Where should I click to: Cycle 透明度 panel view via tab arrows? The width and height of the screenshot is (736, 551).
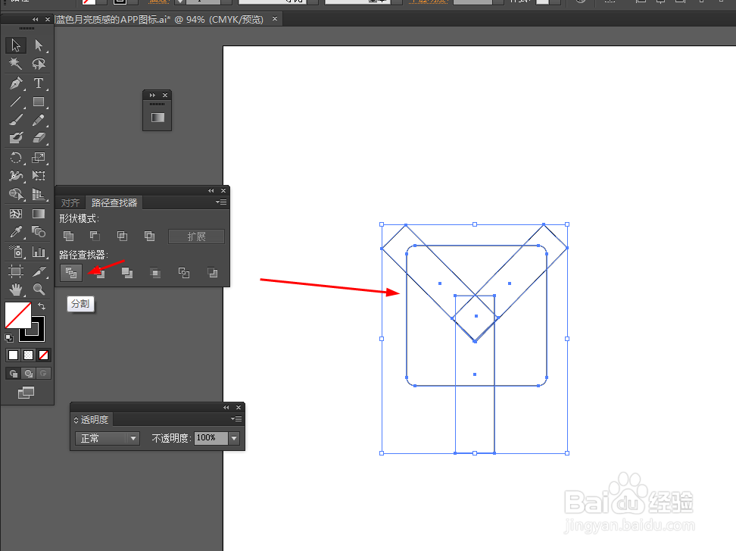[x=76, y=420]
